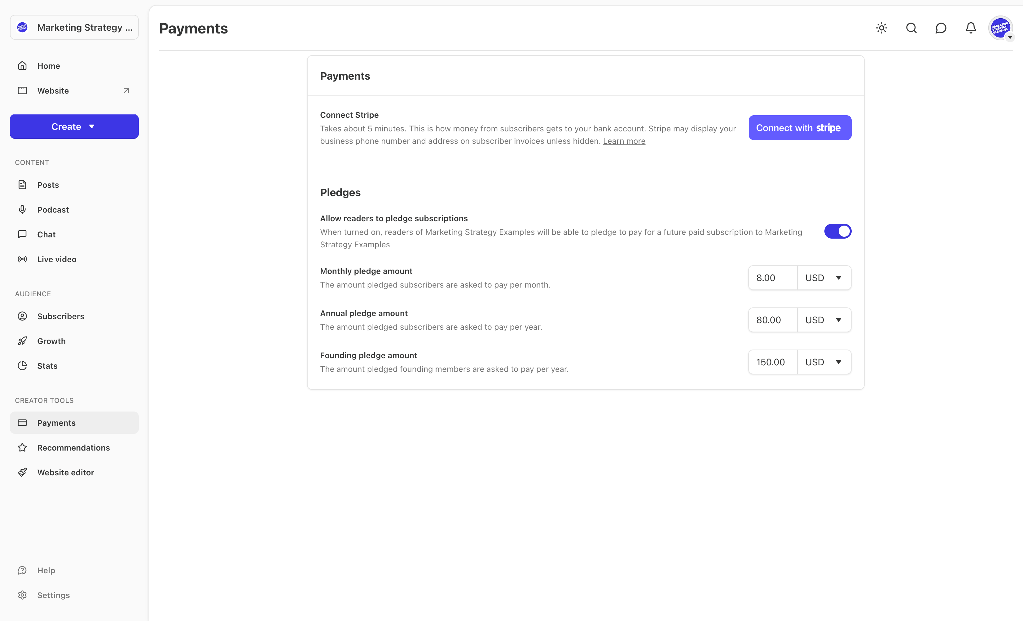Go to Stats page
Screen dimensions: 1023x621
tap(74, 366)
